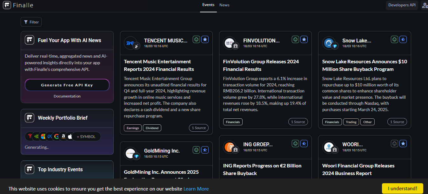Select the Earnings tag on Tencent Music card
Screen dimensions: 428x194
pos(133,128)
